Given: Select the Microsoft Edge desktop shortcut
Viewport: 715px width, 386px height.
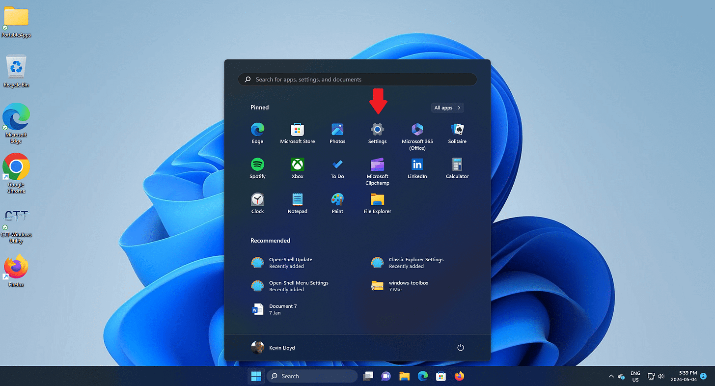Looking at the screenshot, I should point(16,123).
